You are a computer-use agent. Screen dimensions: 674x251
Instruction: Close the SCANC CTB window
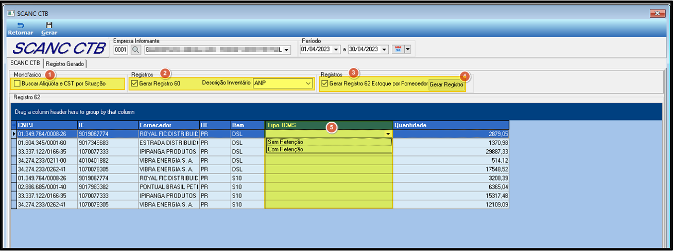658,13
